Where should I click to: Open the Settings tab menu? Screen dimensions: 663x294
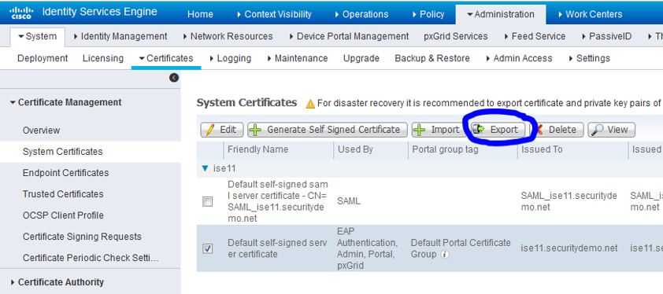(589, 58)
